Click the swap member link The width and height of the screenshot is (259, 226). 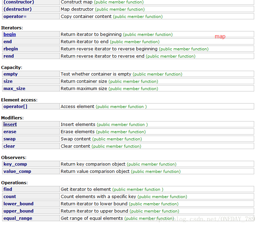click(x=9, y=139)
